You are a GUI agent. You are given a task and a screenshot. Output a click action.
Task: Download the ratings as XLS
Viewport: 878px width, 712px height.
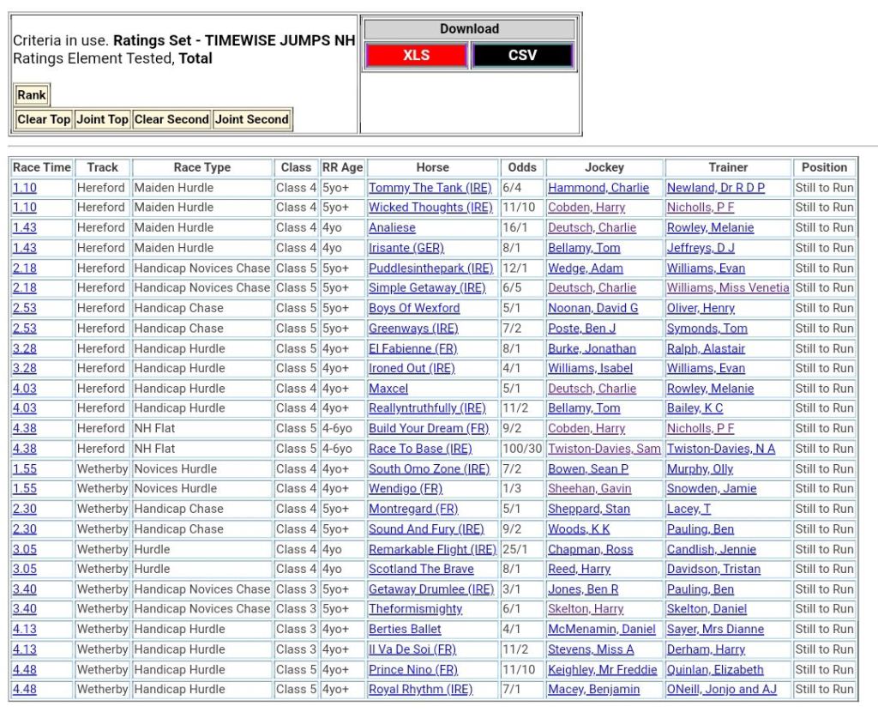[416, 56]
